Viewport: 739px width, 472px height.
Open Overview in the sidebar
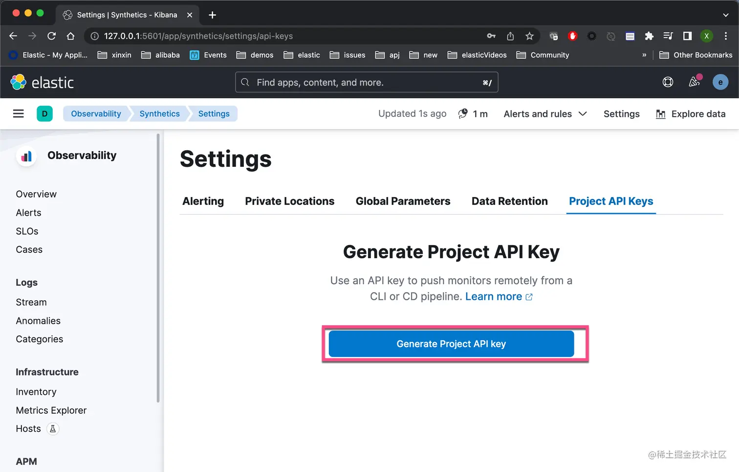(36, 194)
